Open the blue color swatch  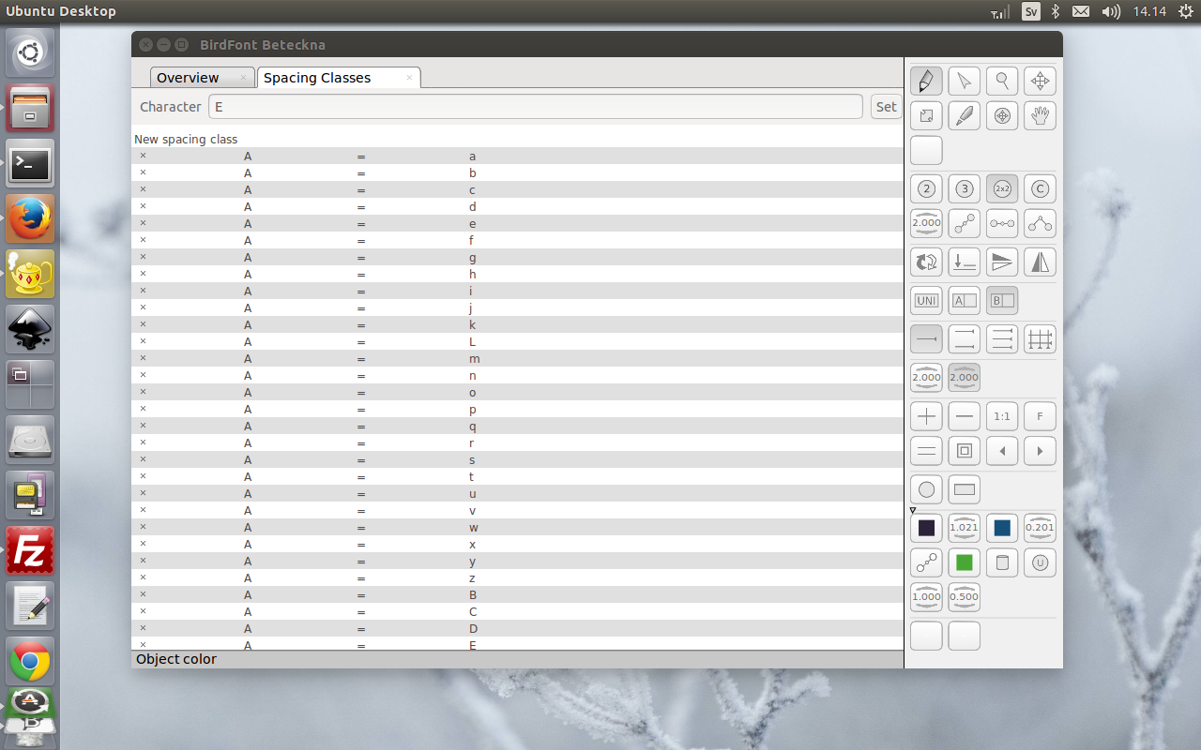pyautogui.click(x=1002, y=529)
